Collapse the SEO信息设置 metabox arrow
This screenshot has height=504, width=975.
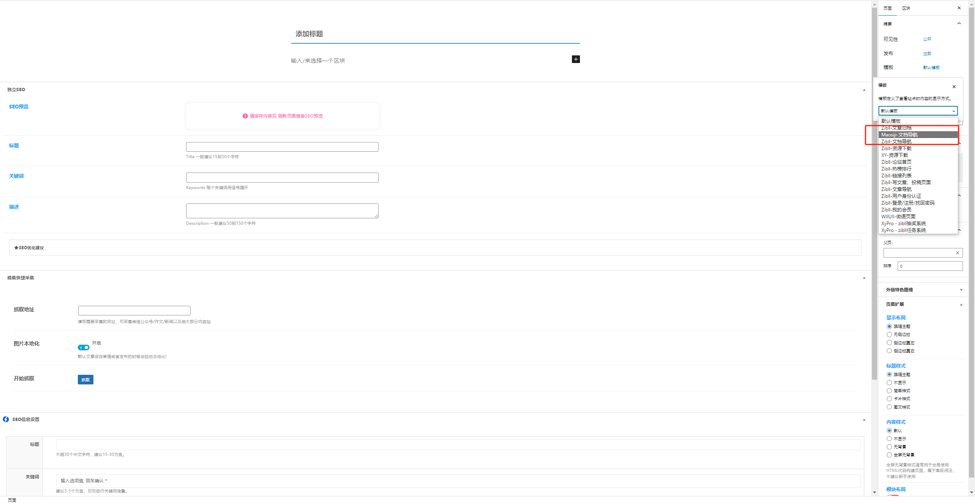click(x=864, y=420)
